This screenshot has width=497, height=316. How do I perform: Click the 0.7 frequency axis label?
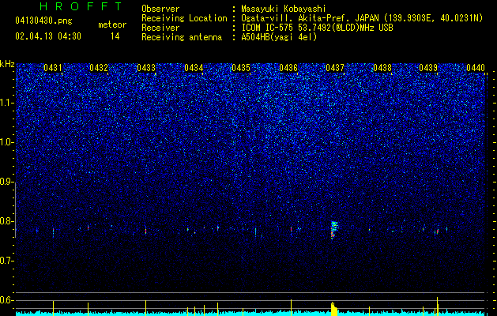6,261
